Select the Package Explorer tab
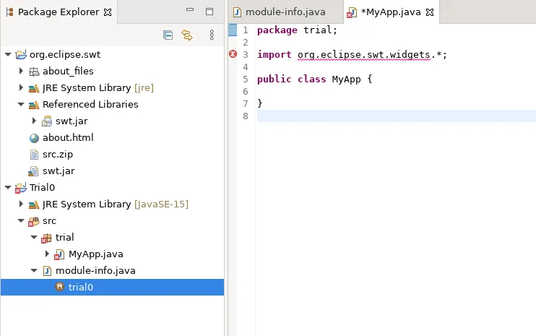This screenshot has height=336, width=536. 59,12
